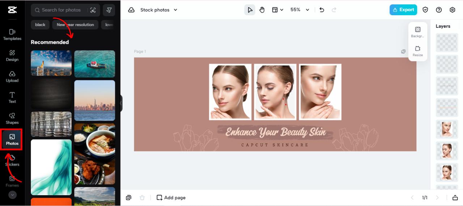Open the Shapes sidebar panel
Screen dimensions: 463x206
tap(12, 118)
